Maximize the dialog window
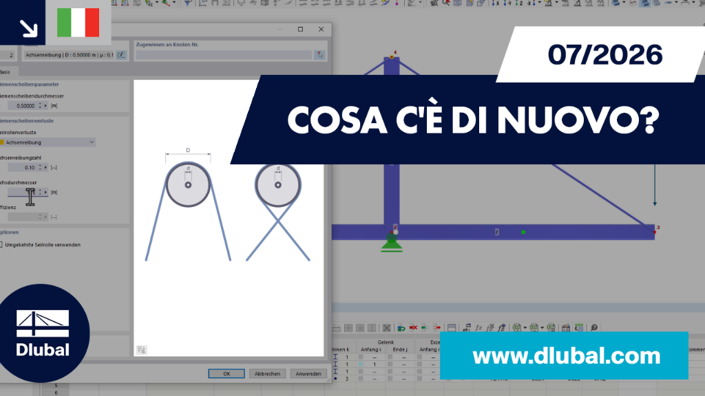Screen dimensions: 705x396 click(x=300, y=29)
